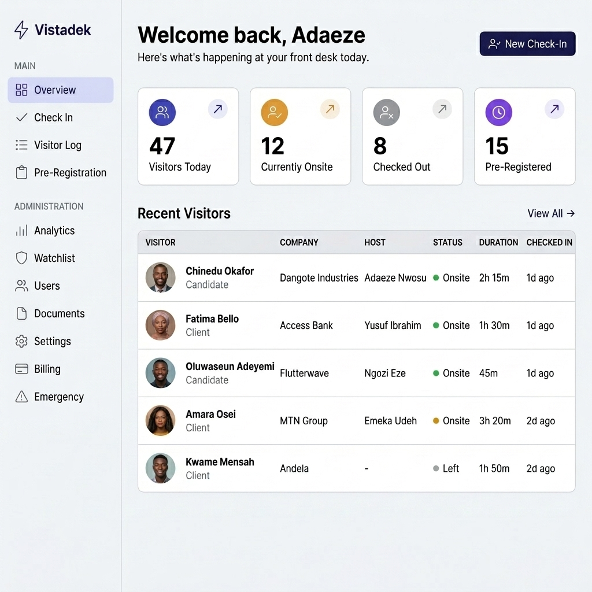
Task: Select the Kwame Mensah visitor row
Action: [356, 468]
